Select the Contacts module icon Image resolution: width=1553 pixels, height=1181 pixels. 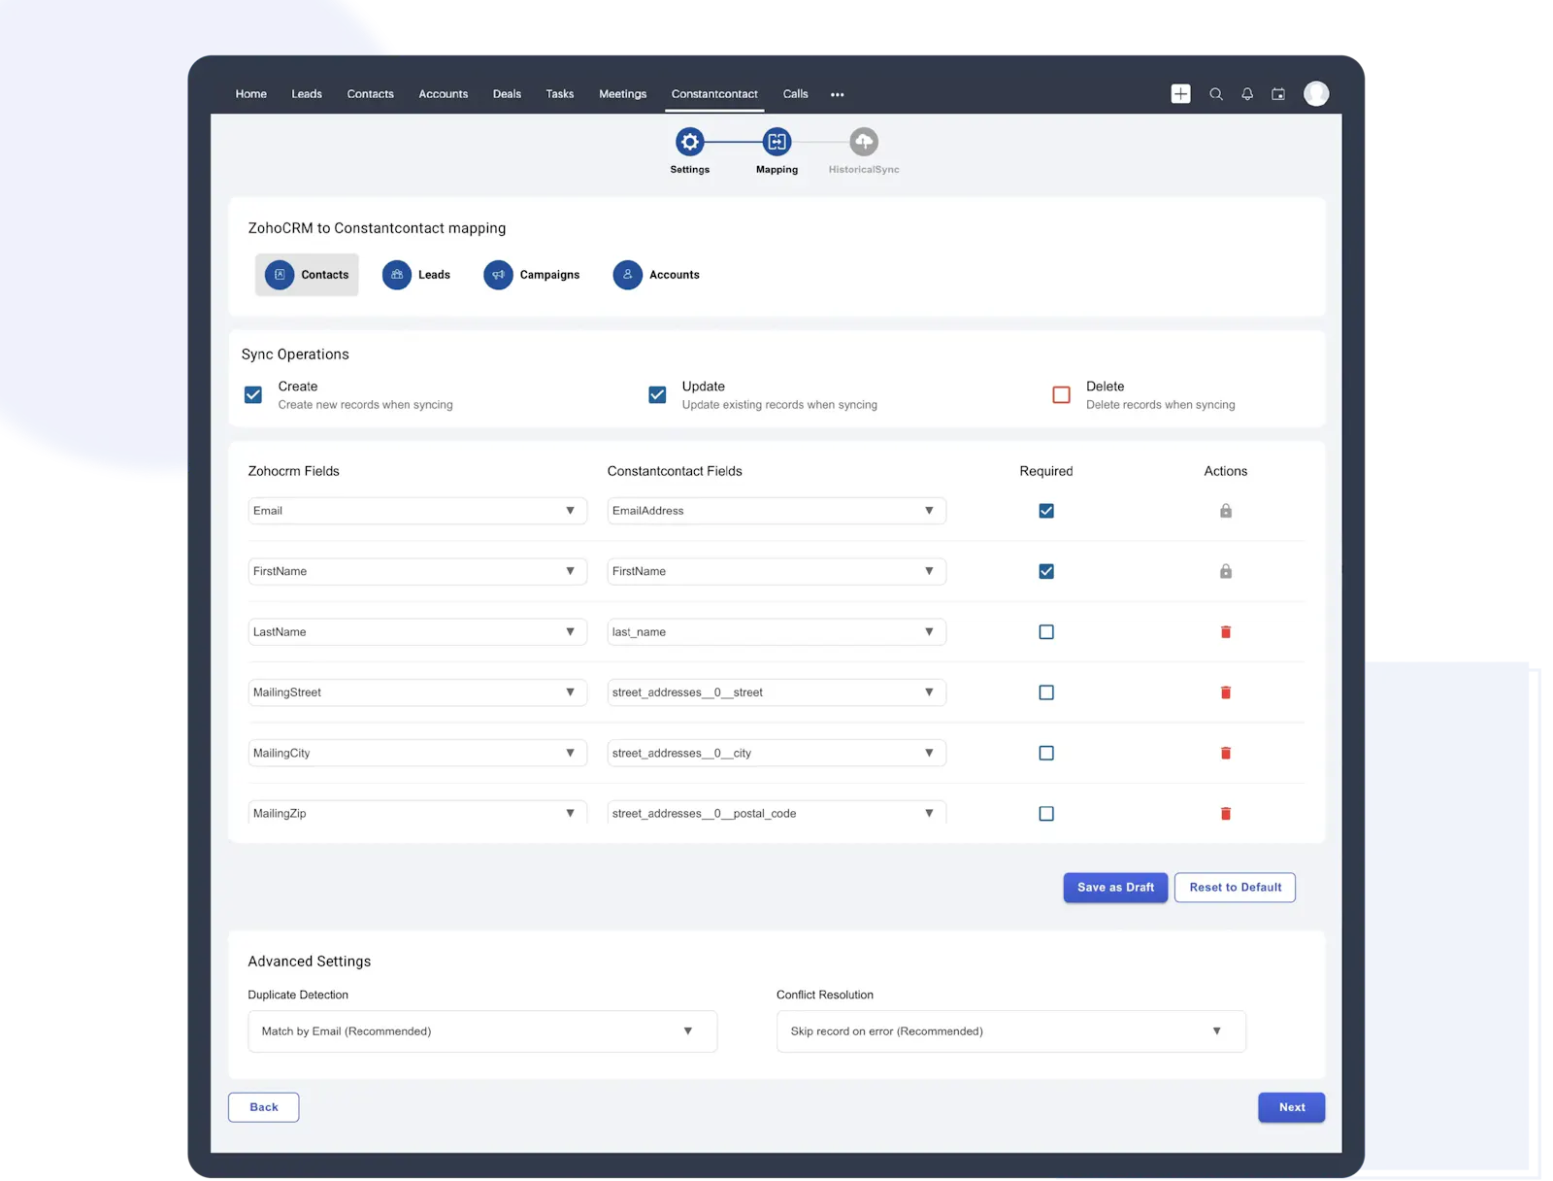[280, 275]
